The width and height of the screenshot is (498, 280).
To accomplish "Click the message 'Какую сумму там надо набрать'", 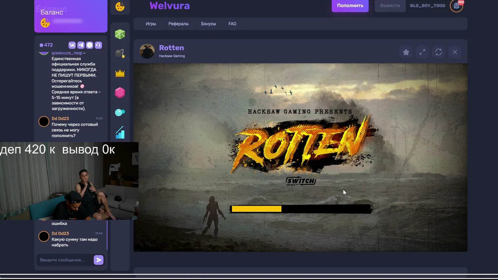I will coord(75,242).
